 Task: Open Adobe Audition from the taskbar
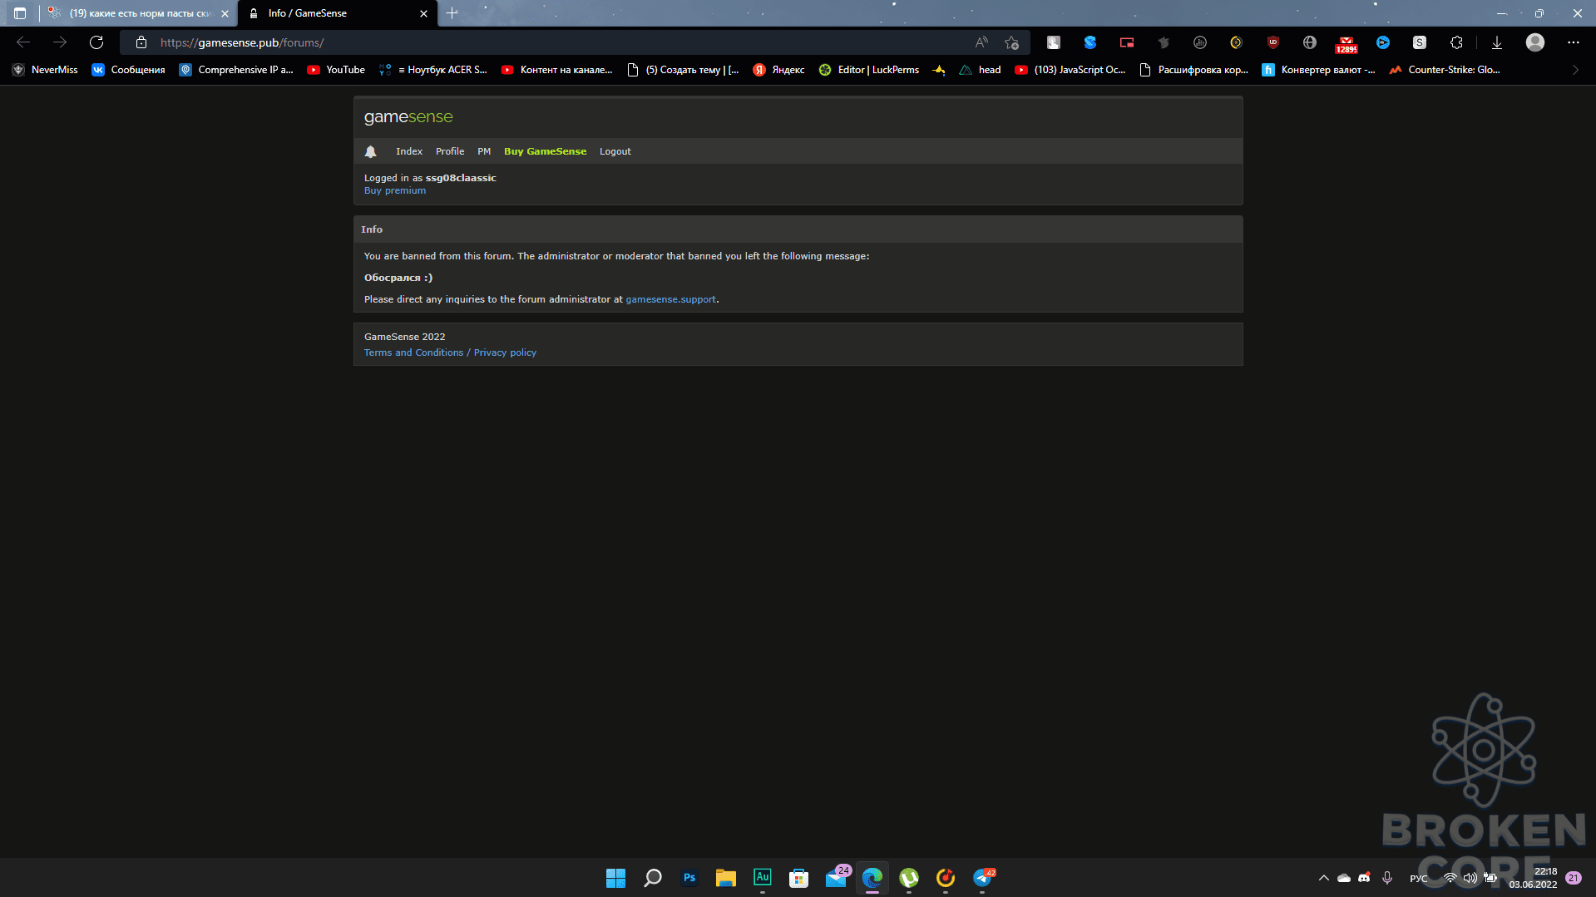pos(763,878)
